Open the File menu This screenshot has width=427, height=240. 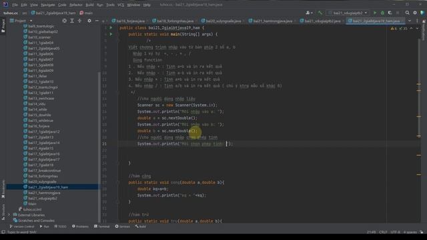click(x=15, y=5)
